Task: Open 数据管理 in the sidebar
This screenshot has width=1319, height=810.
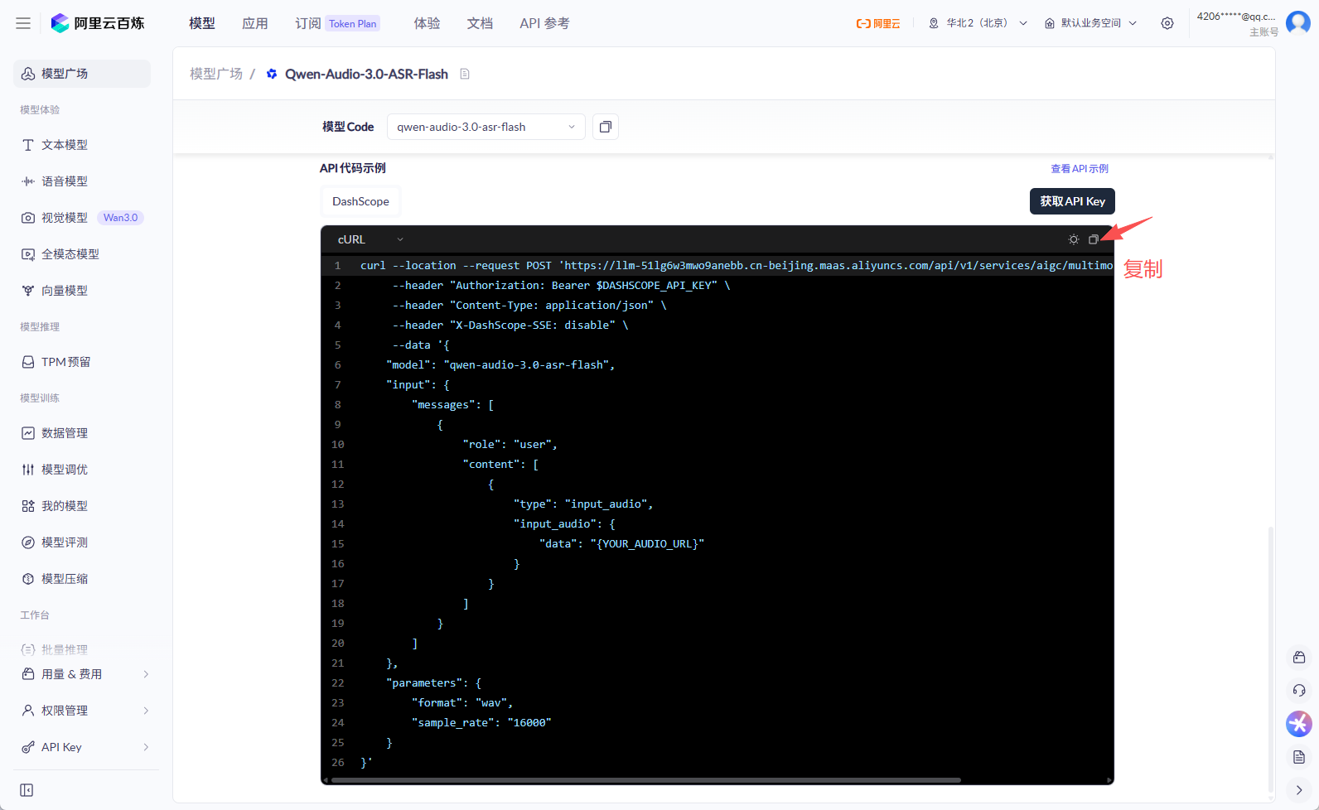Action: (x=82, y=433)
